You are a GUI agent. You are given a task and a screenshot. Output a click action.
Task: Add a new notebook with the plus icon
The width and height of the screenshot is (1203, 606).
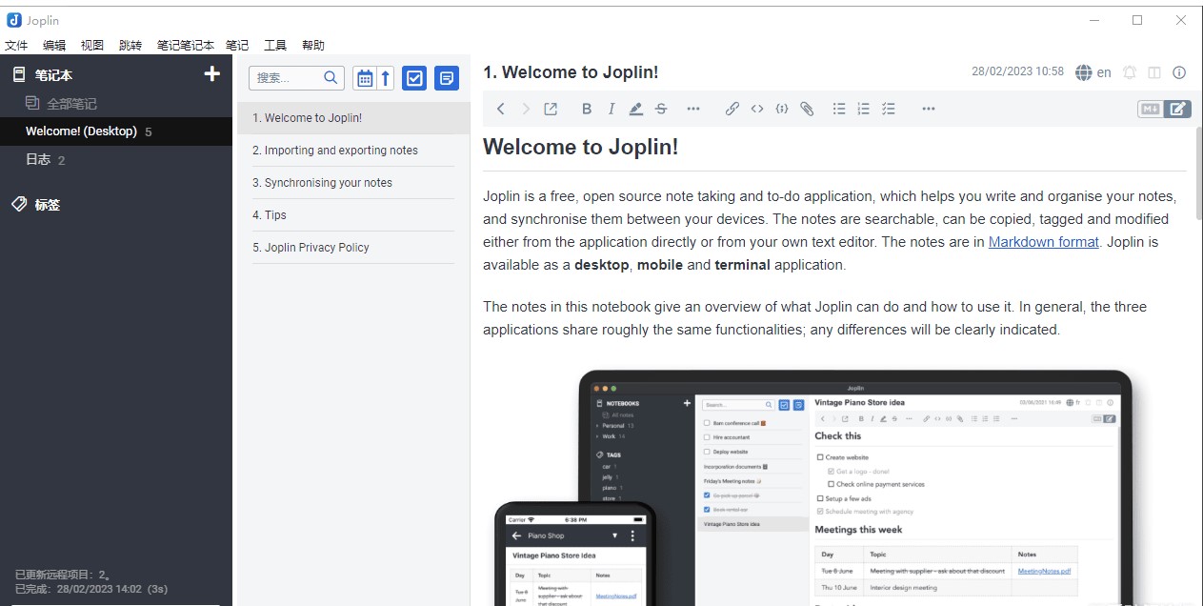[212, 74]
